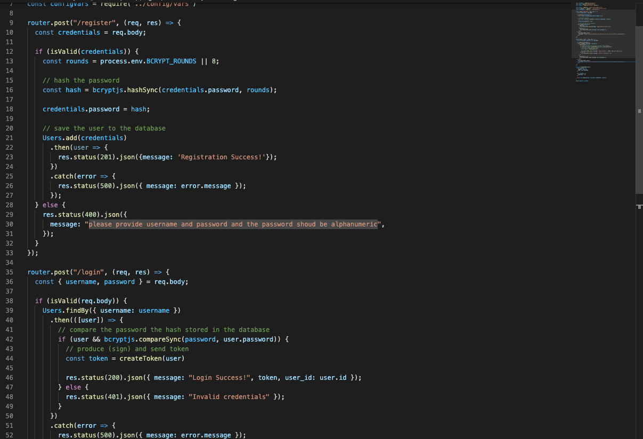Image resolution: width=643 pixels, height=439 pixels.
Task: Click the .catch(error => on line 25
Action: click(x=79, y=176)
